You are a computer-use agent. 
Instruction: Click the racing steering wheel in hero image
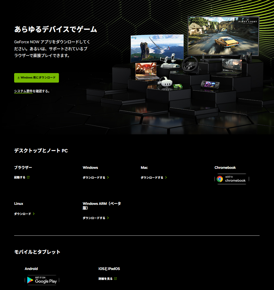[190, 65]
